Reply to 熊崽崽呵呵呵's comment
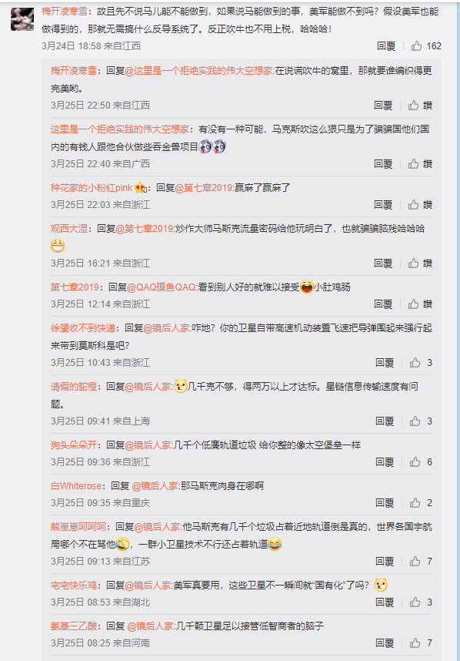 click(x=385, y=562)
